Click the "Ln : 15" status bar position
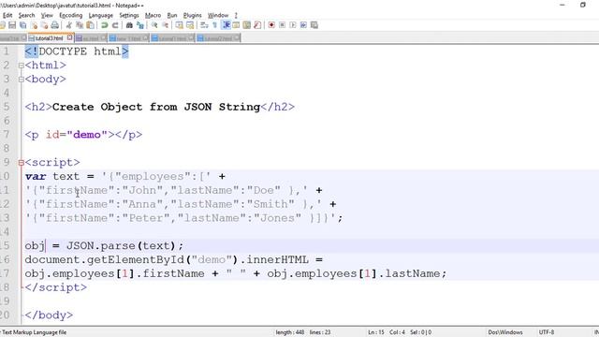599x337 pixels. click(376, 332)
